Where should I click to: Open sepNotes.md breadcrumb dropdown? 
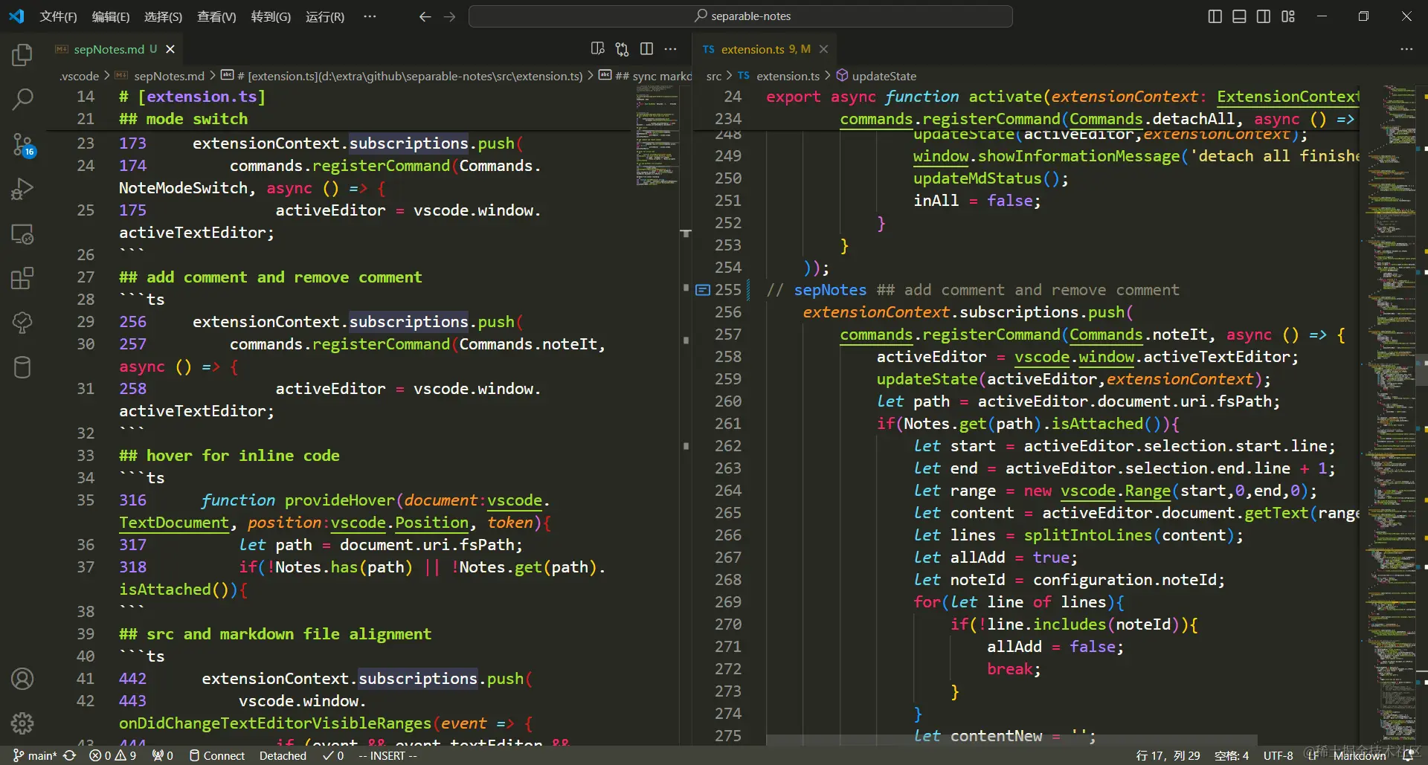(160, 76)
